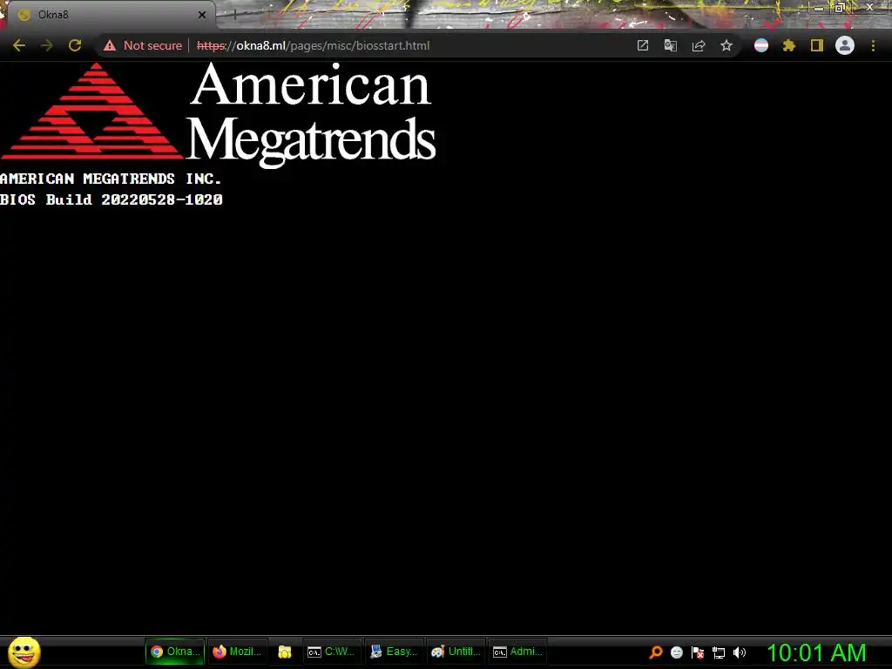Screen dimensions: 892x669
Task: Open the profile avatar menu
Action: (x=845, y=45)
